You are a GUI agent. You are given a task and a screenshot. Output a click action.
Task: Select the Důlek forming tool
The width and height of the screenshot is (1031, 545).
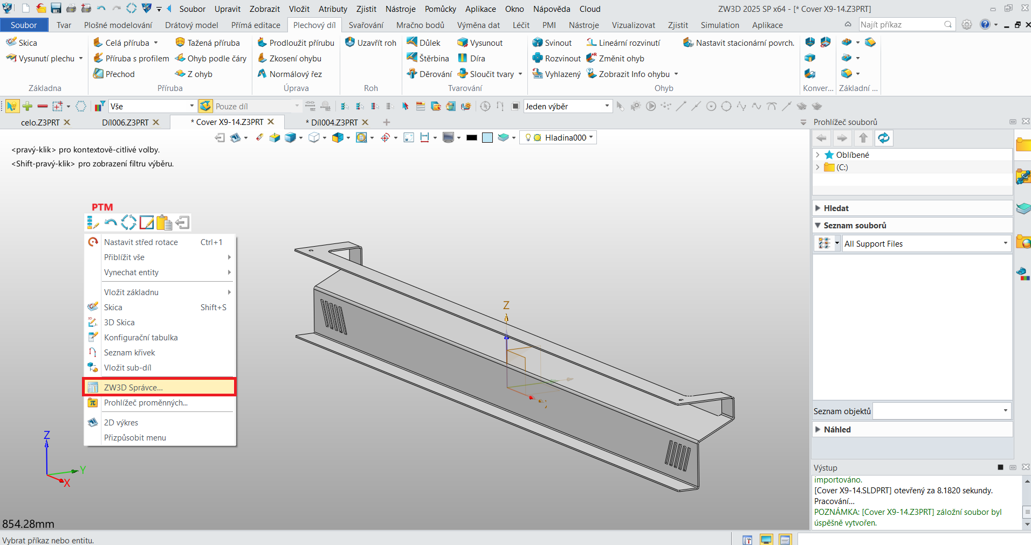tap(424, 43)
